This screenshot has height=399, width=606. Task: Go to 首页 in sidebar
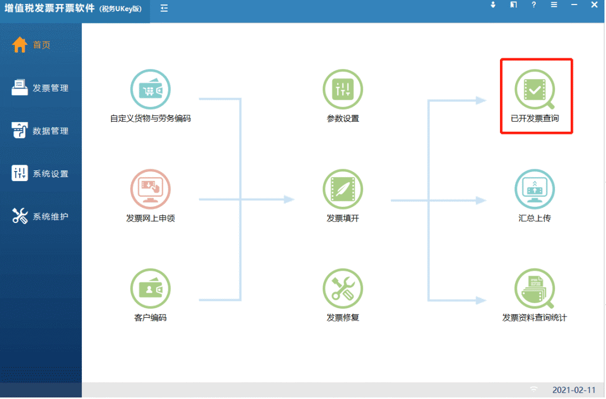pyautogui.click(x=31, y=45)
